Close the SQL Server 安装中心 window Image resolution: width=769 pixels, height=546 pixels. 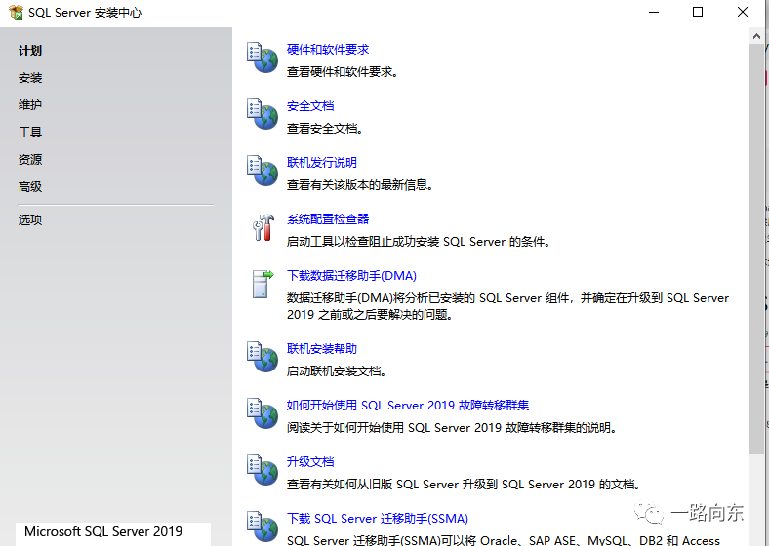742,13
